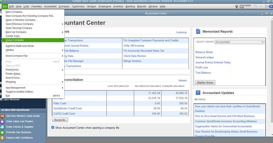Click the reminders alarm clock icon
The width and height of the screenshot is (273, 143).
(x=266, y=6)
